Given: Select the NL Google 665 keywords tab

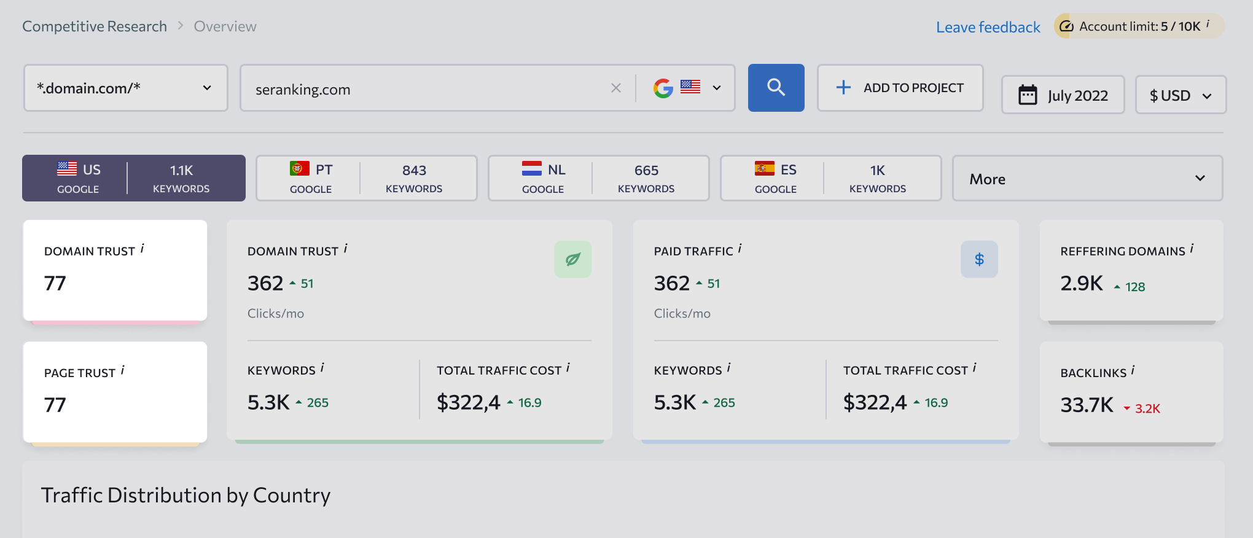Looking at the screenshot, I should (x=598, y=178).
